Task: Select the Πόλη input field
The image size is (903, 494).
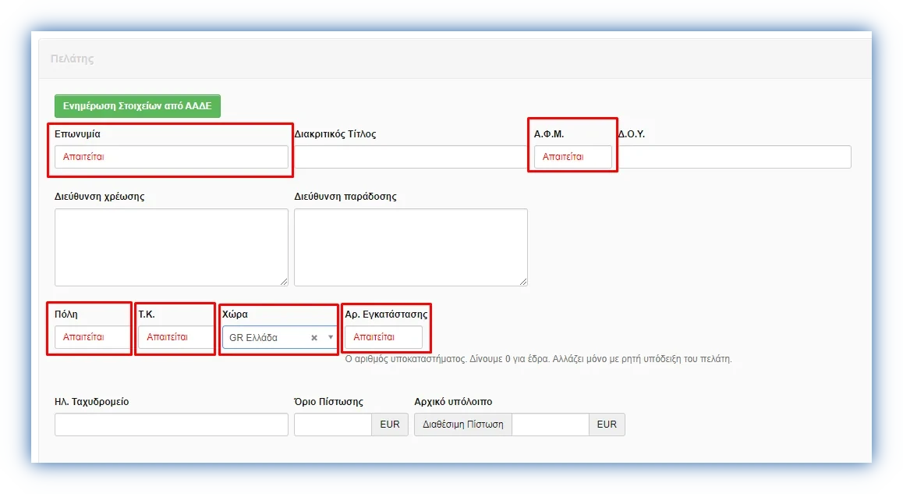Action: (x=91, y=338)
